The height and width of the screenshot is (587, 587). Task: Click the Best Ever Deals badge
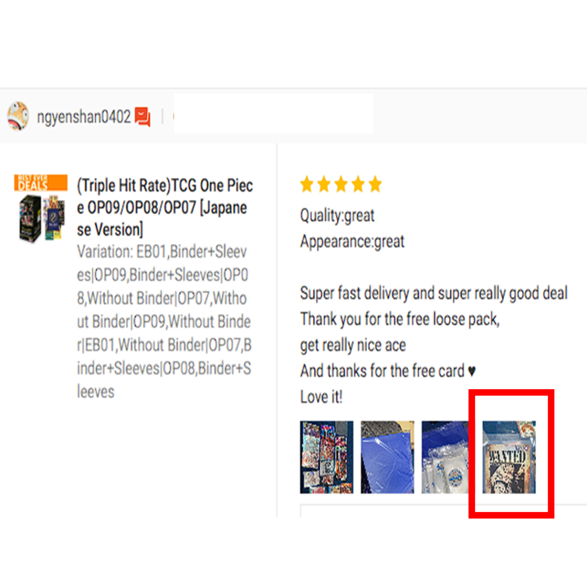tap(41, 183)
